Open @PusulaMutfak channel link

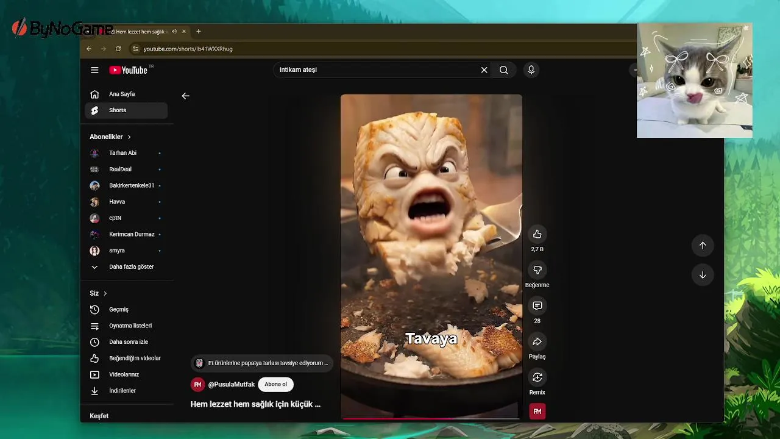232,384
